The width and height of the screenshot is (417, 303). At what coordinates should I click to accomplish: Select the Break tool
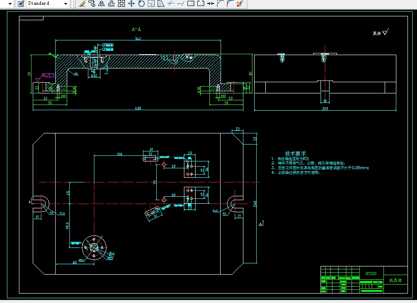click(200, 3)
